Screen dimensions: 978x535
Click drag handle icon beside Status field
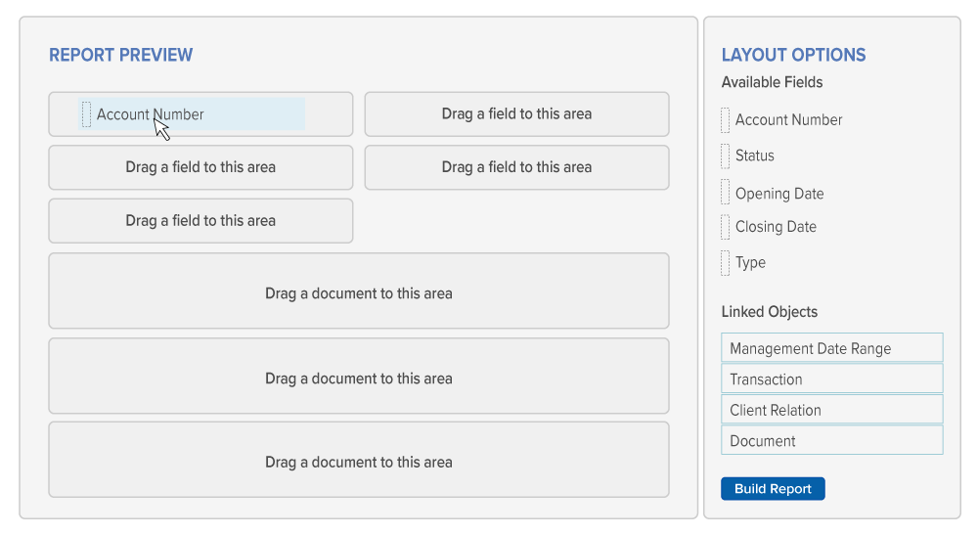[x=725, y=156]
